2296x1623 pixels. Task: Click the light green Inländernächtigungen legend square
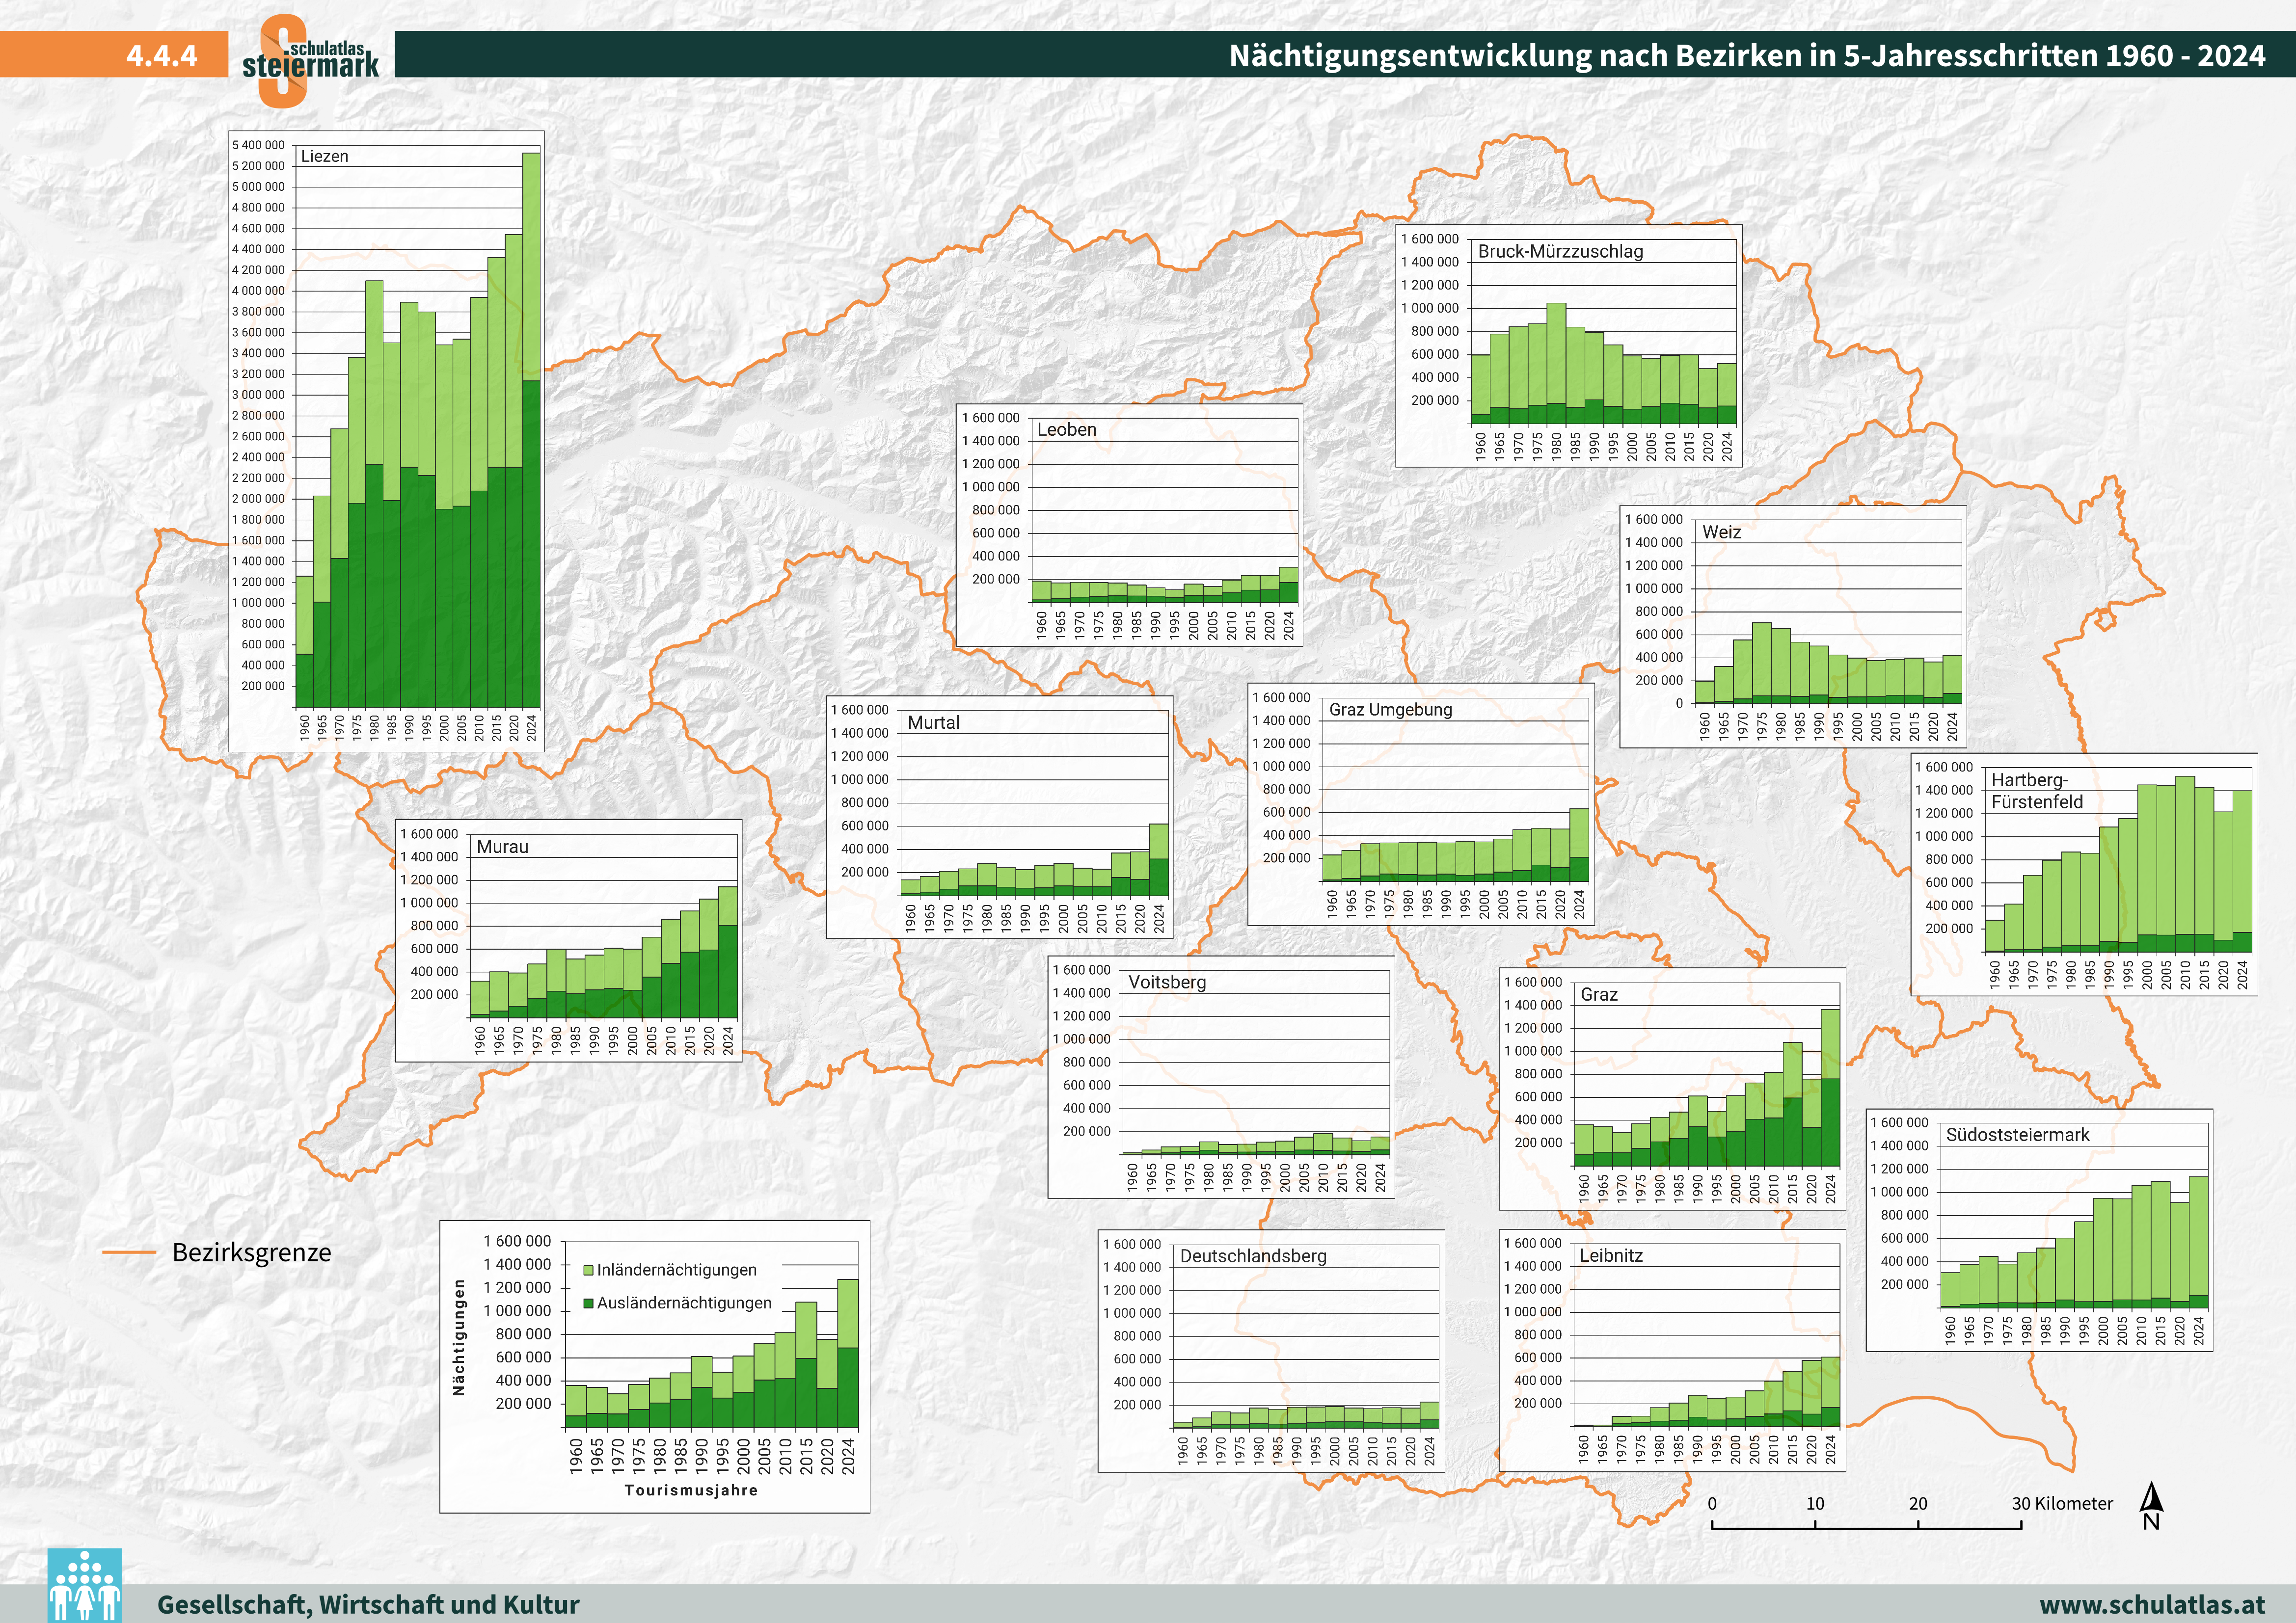(589, 1270)
